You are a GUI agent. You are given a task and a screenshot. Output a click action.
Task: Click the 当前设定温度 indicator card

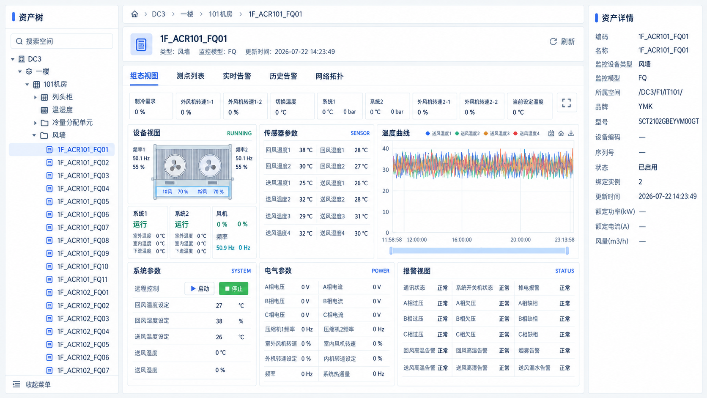pyautogui.click(x=529, y=106)
